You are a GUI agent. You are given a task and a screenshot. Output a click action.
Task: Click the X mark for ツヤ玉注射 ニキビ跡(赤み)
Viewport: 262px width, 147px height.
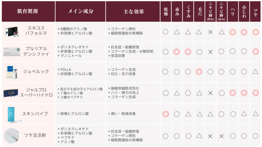point(221,136)
